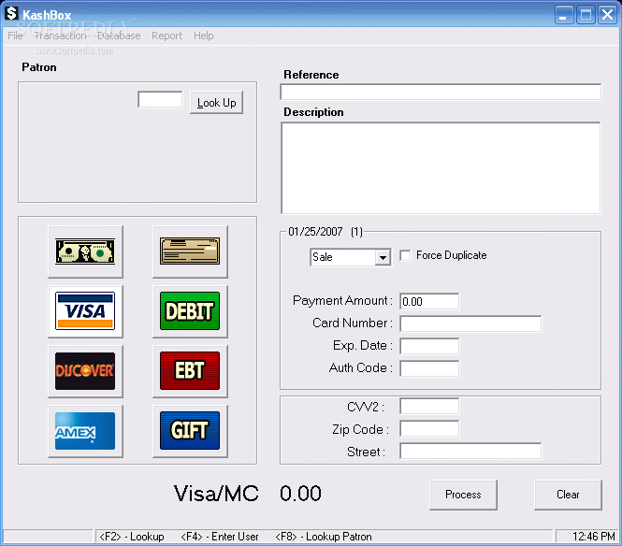
Task: Click the Look Up button
Action: (x=217, y=103)
